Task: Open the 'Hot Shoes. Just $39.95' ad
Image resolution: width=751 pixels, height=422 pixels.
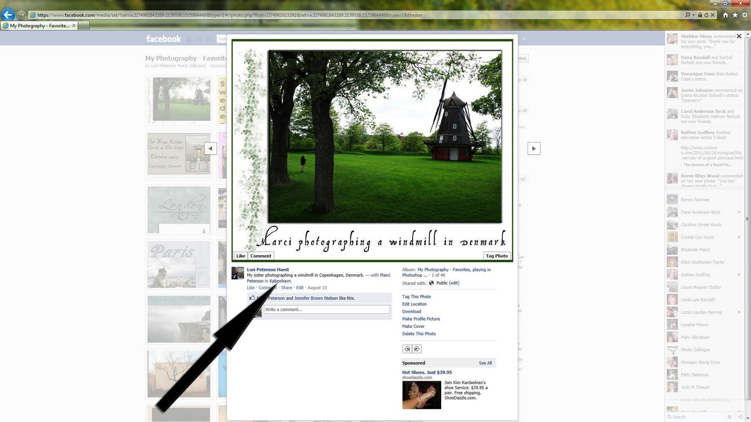Action: click(427, 372)
